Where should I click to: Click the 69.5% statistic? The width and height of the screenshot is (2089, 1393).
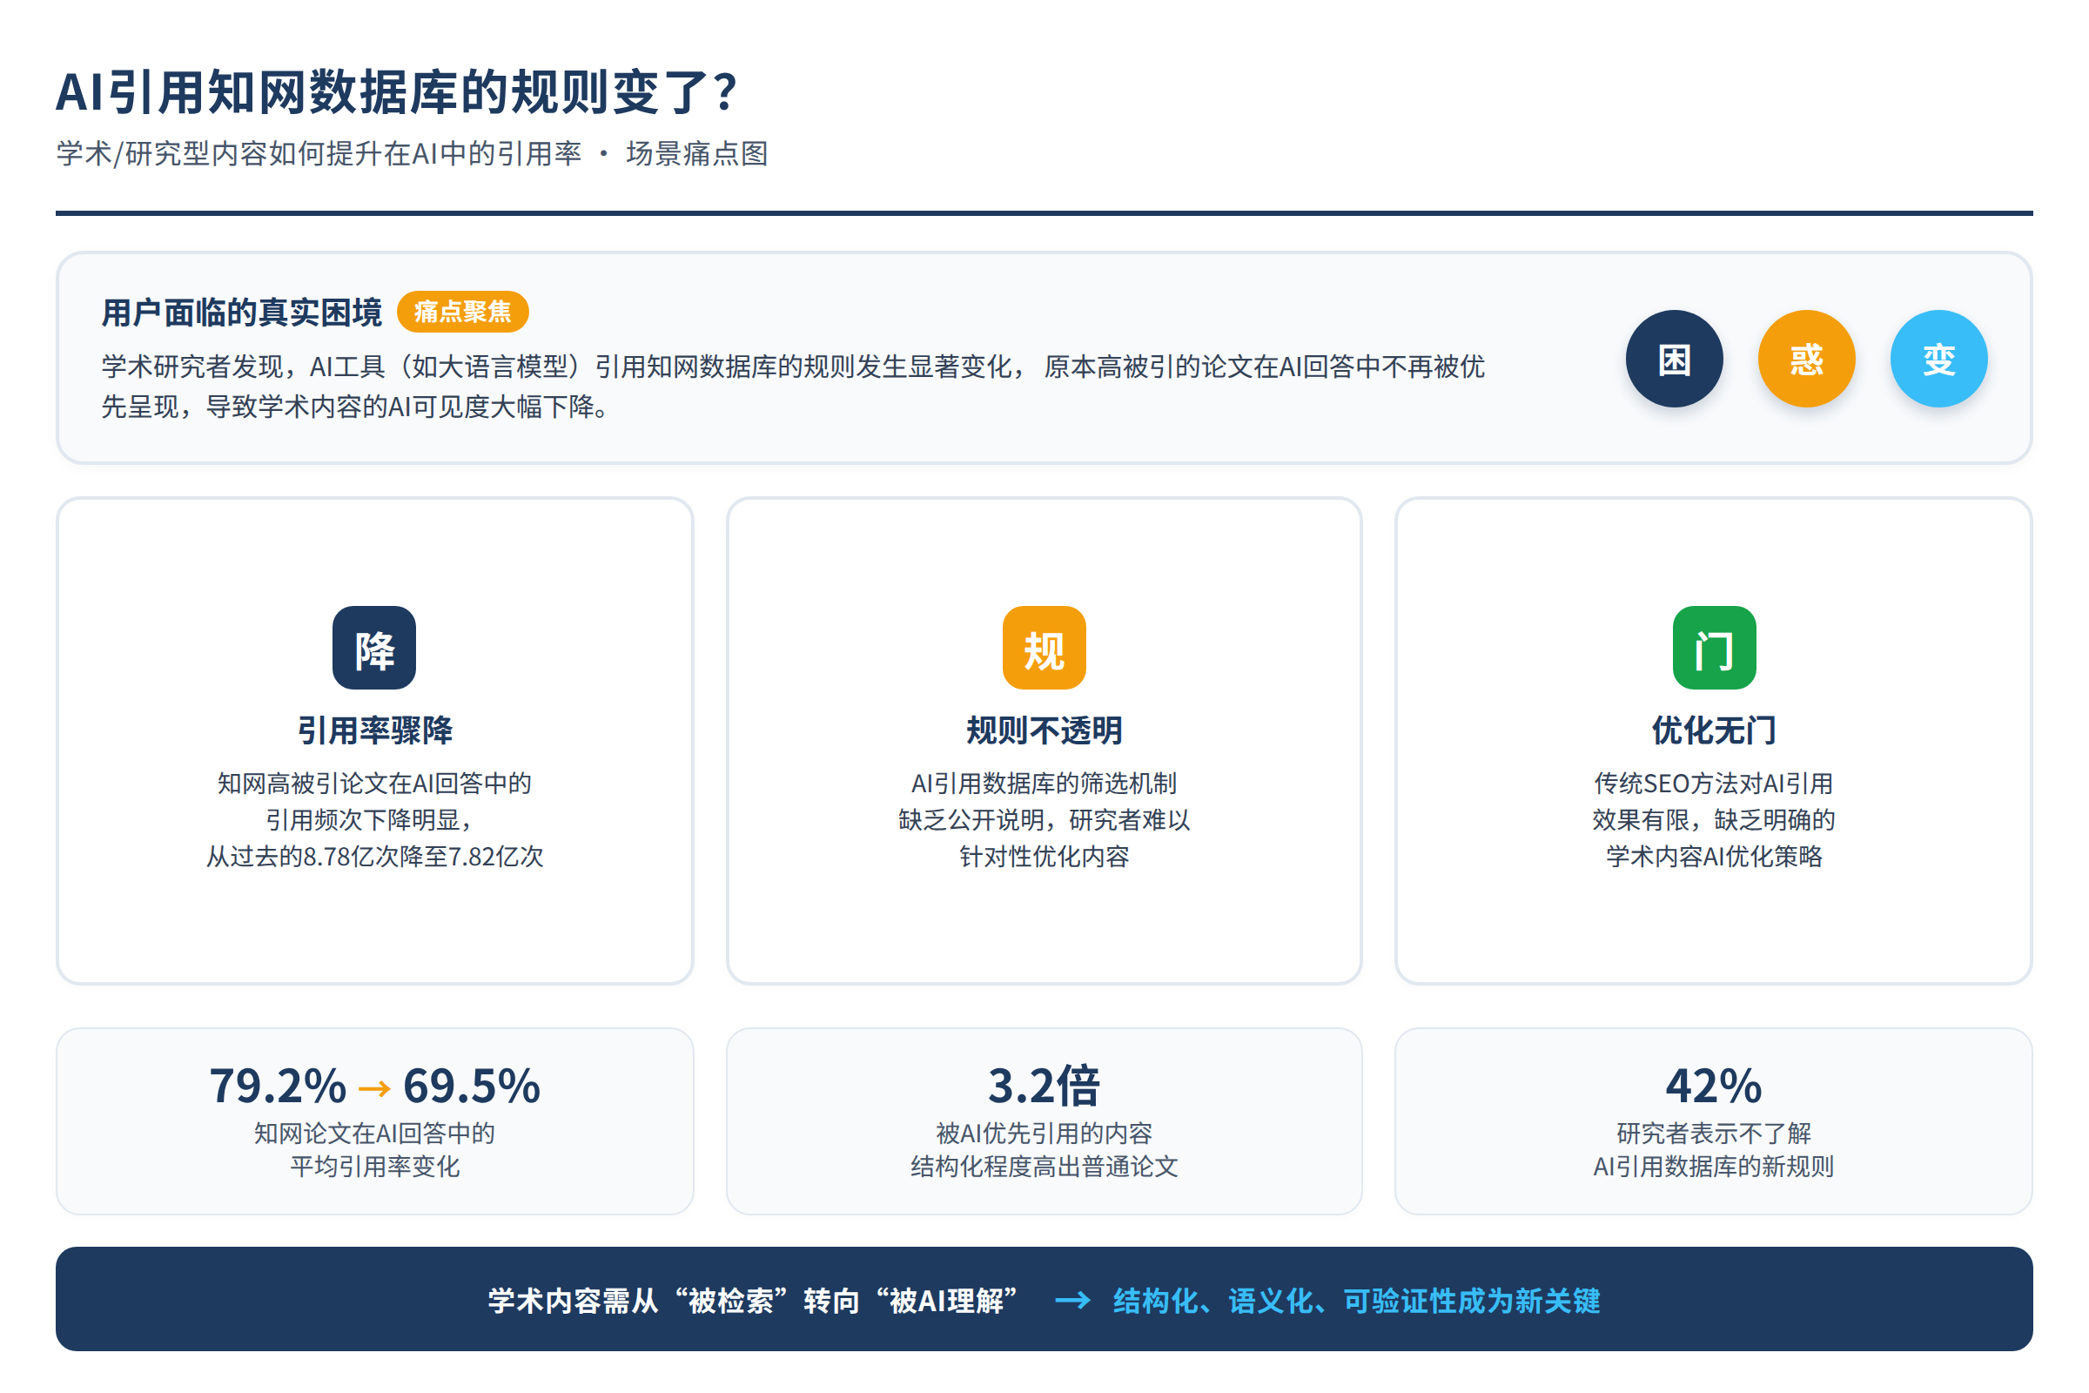point(472,1087)
